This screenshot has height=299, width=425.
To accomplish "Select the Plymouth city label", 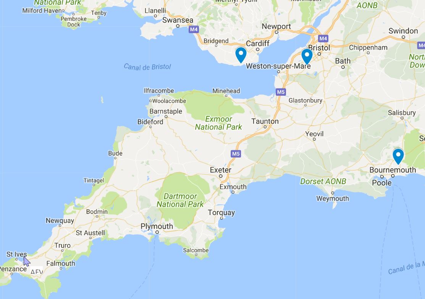I will (x=157, y=226).
